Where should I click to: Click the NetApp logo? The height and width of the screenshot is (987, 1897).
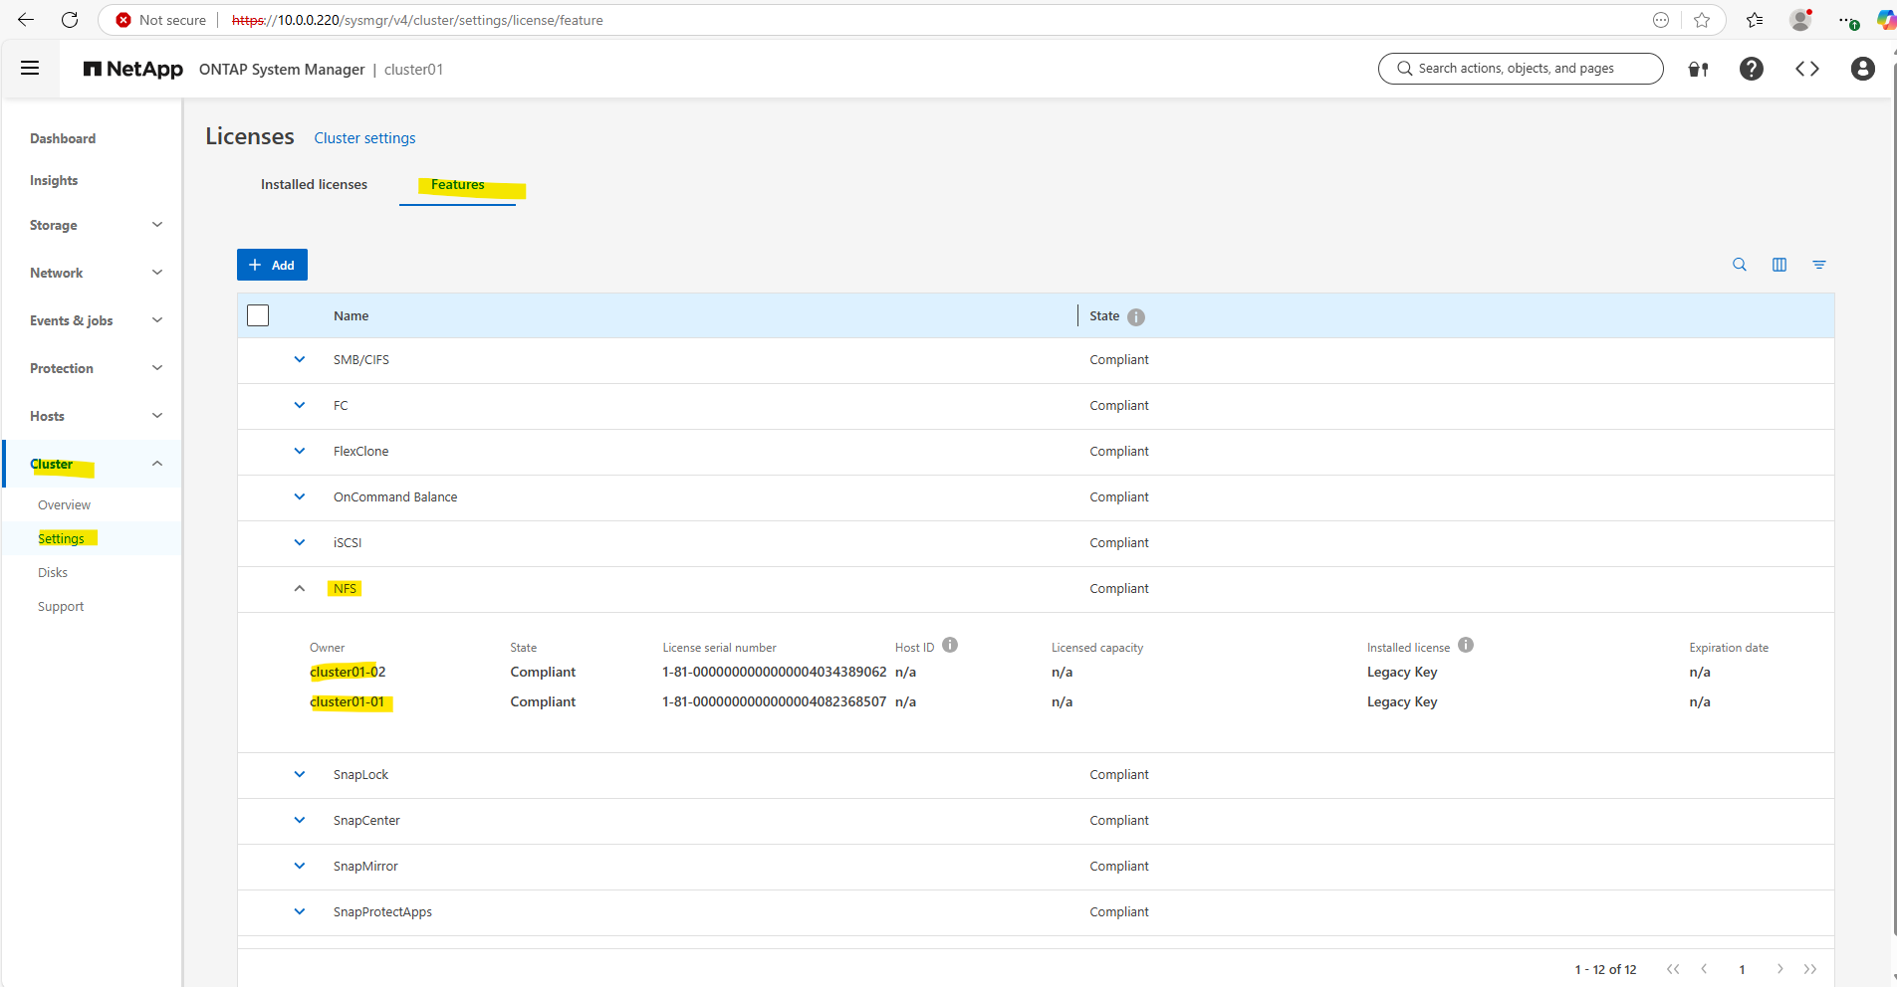coord(133,69)
